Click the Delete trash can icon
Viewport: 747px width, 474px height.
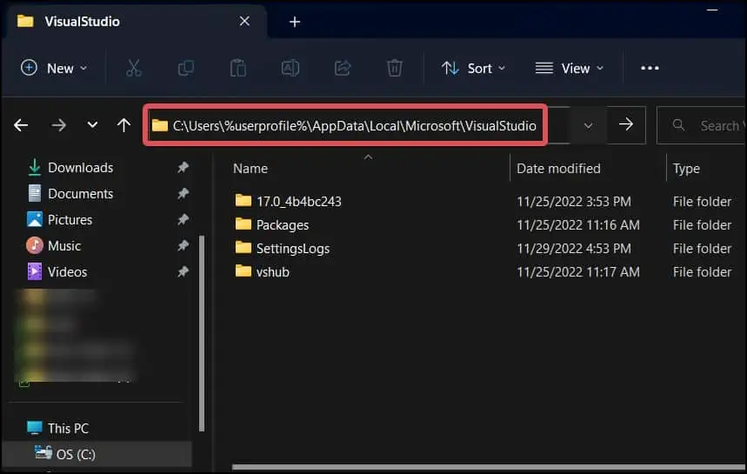point(395,68)
